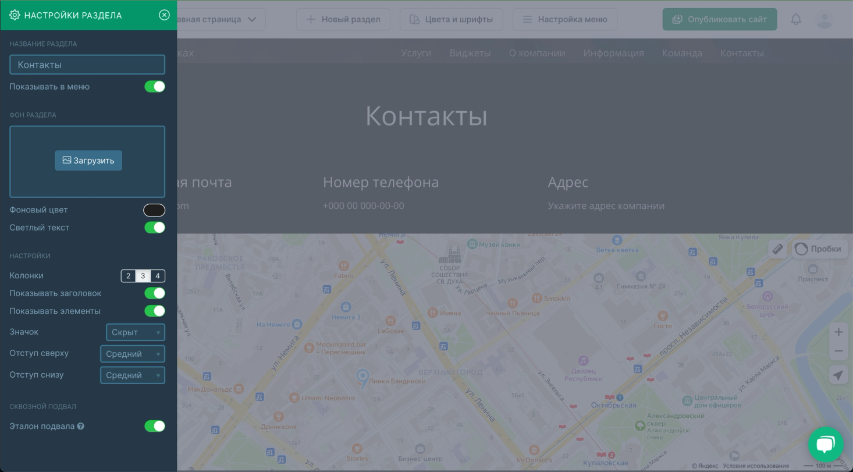
Task: Click the help icon next to Эталон подвала
Action: (x=81, y=426)
